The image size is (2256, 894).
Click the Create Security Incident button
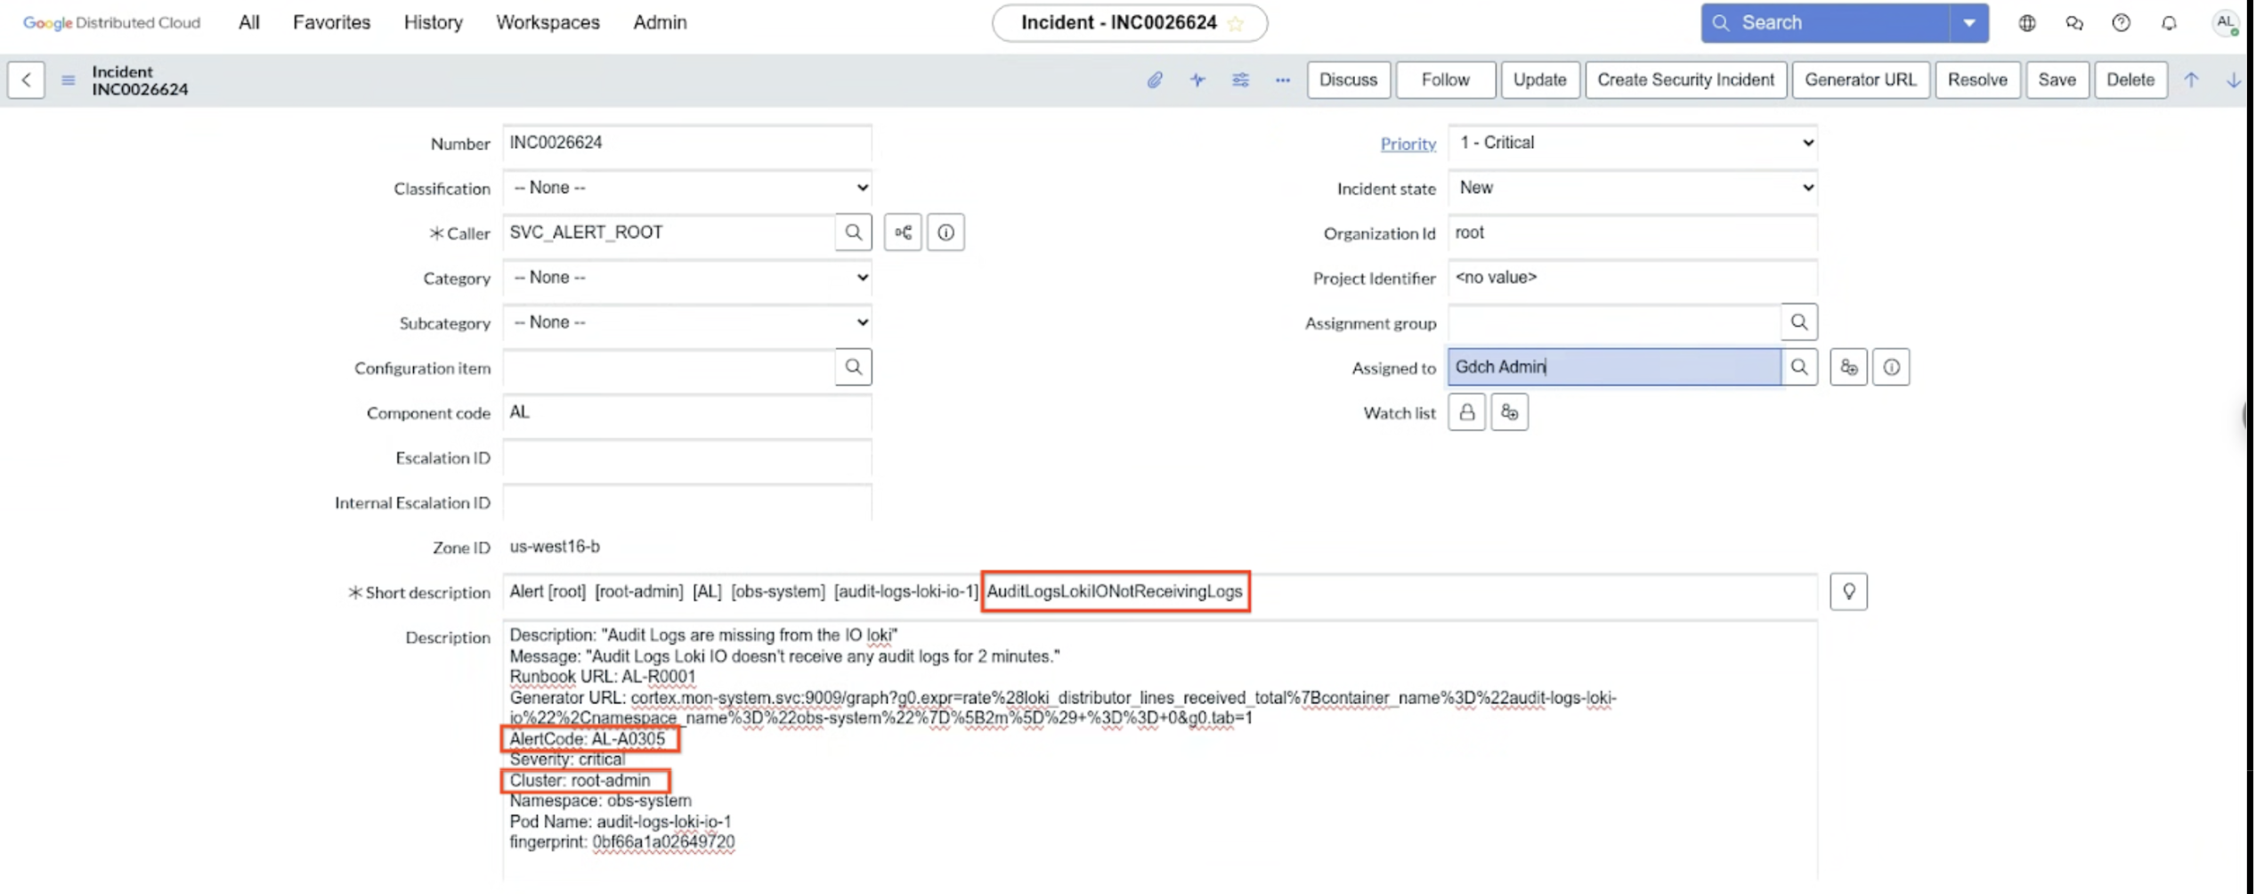1684,80
